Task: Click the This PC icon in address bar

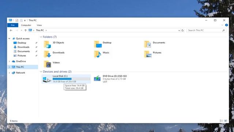Action: click(x=30, y=30)
